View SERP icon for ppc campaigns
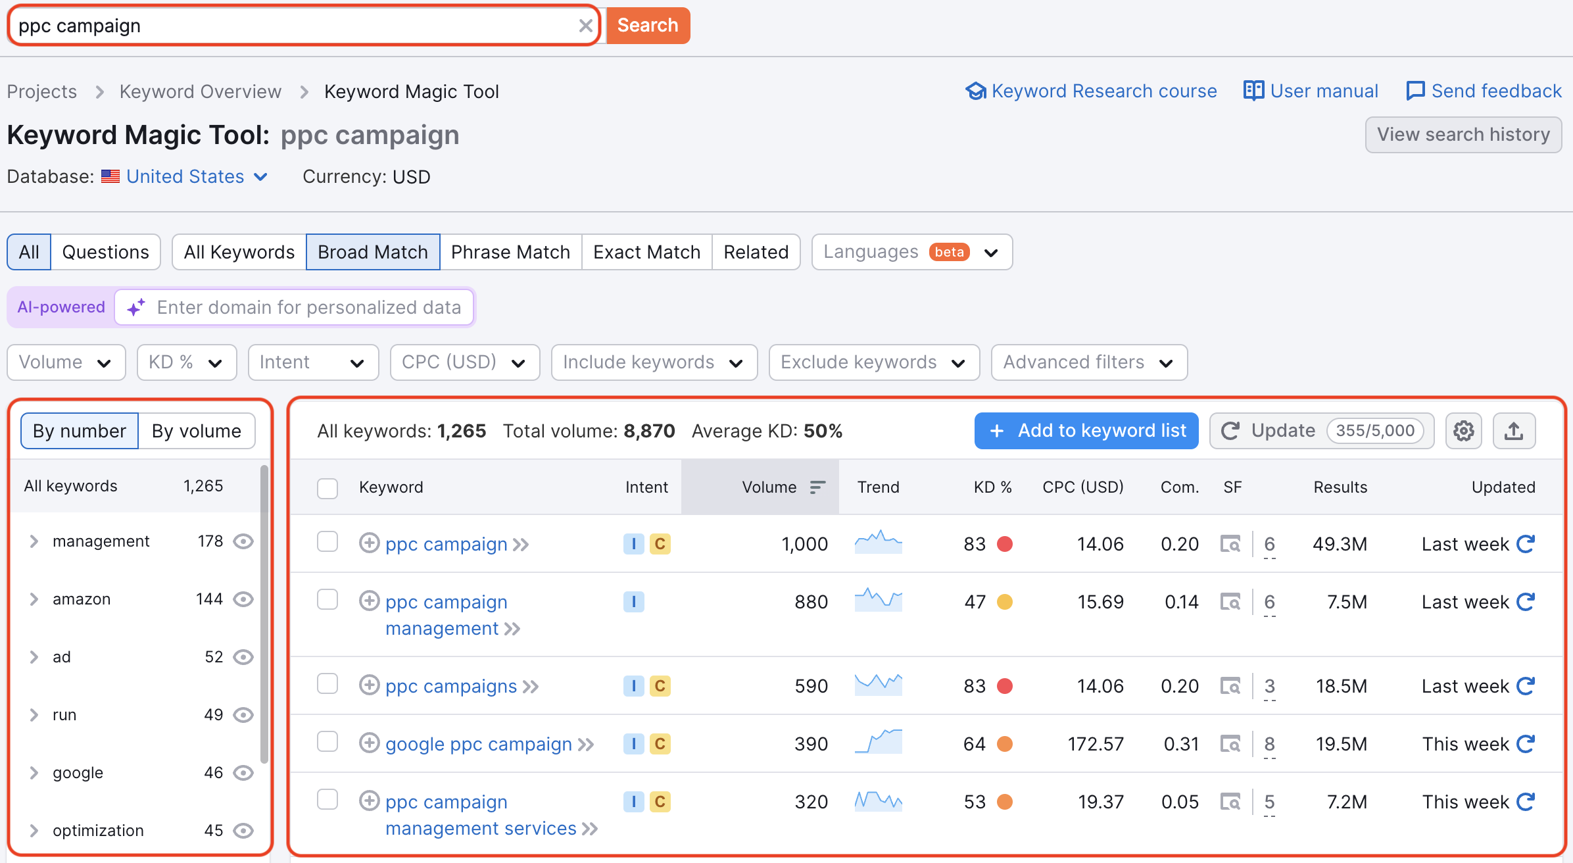Image resolution: width=1573 pixels, height=863 pixels. click(1230, 686)
